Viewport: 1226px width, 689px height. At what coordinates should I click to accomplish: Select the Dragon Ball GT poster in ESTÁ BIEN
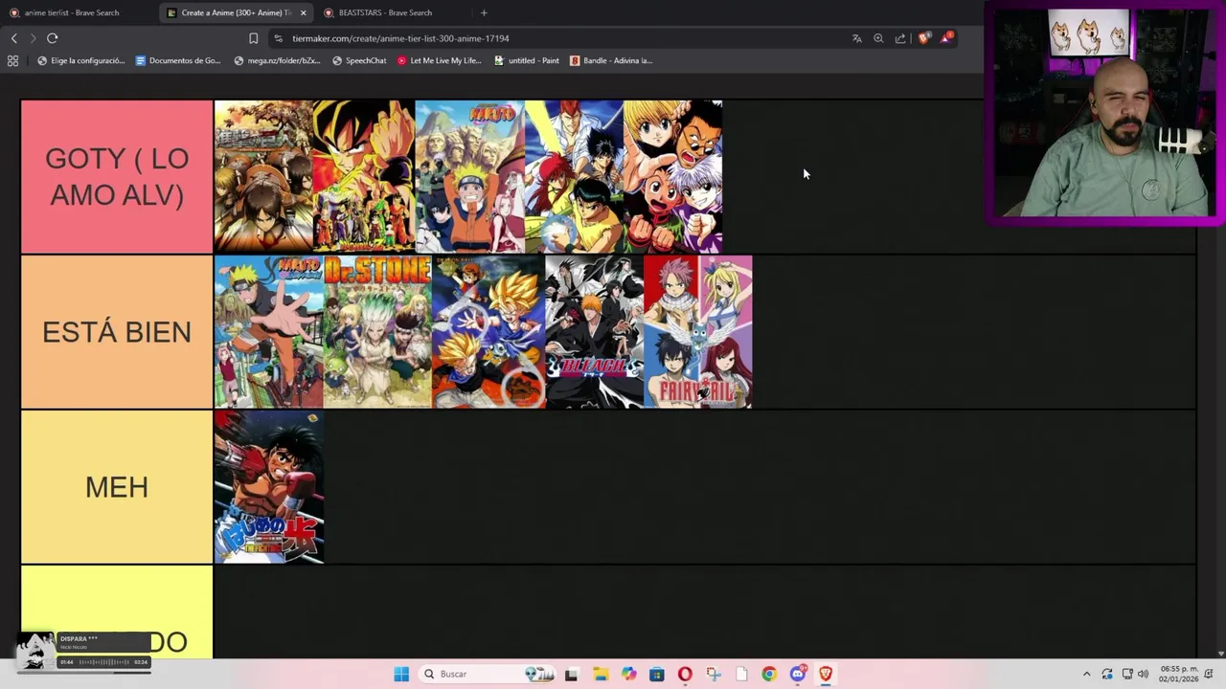tap(488, 332)
